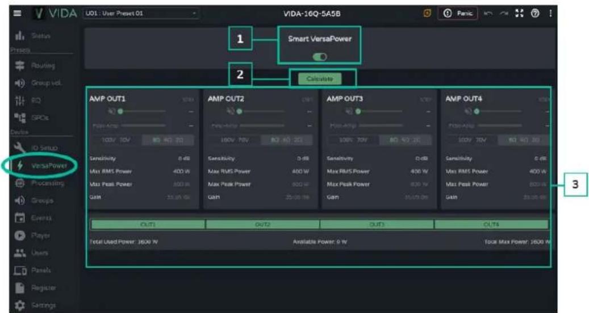Open the Group vol. speaker icon
Screen dimensions: 589x313
[x=20, y=83]
